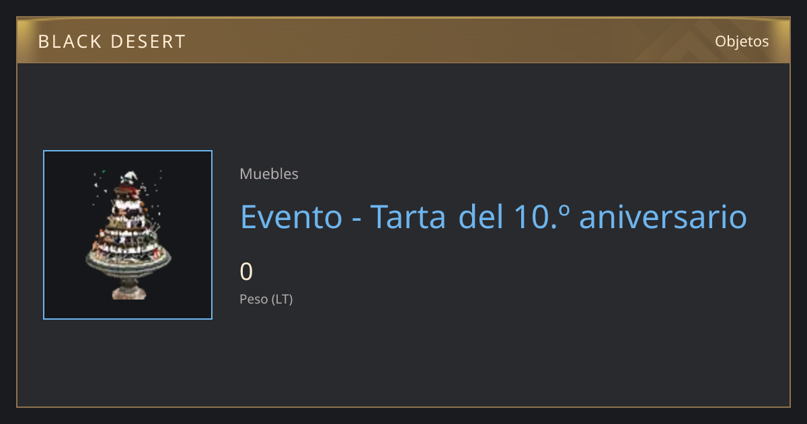This screenshot has width=807, height=424.
Task: Click the (LT) unit text
Action: point(282,299)
